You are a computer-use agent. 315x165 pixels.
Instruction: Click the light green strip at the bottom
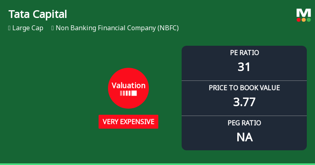point(157,164)
